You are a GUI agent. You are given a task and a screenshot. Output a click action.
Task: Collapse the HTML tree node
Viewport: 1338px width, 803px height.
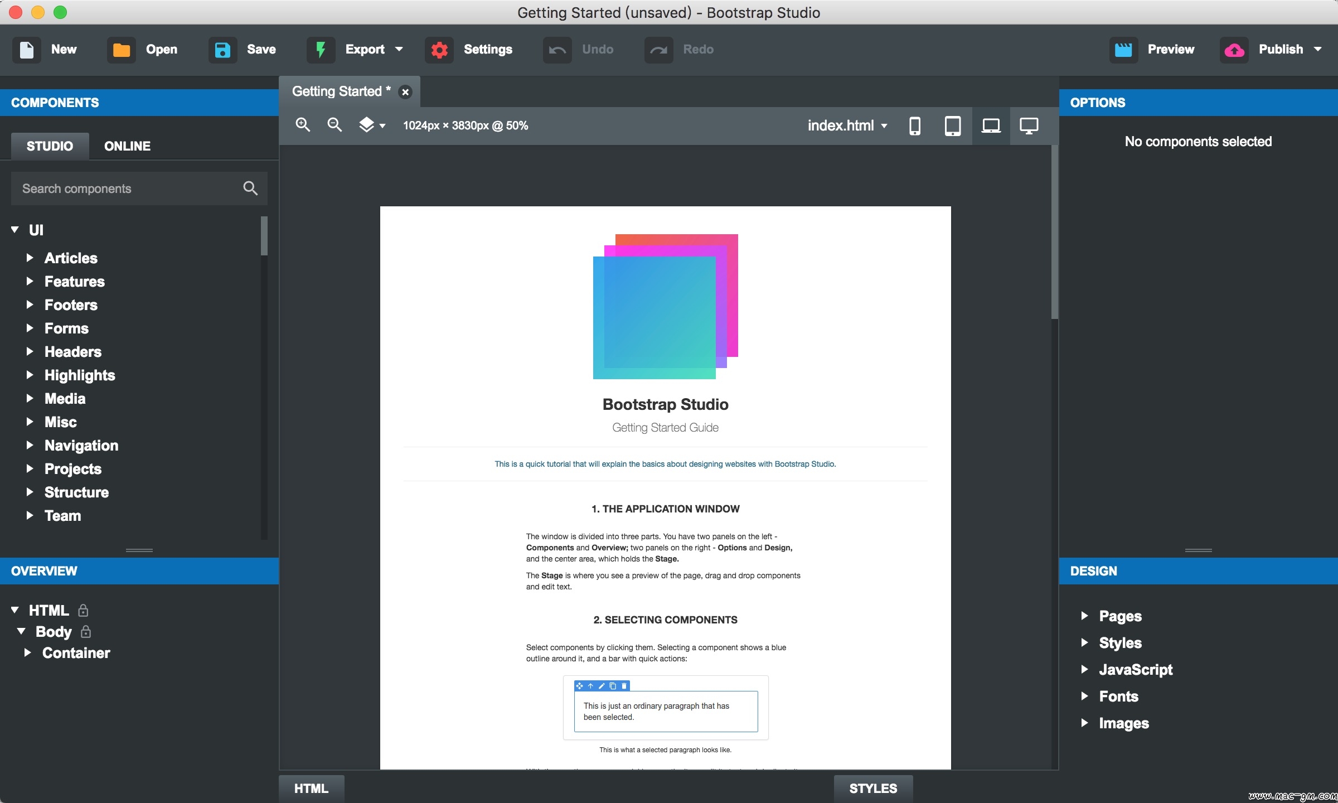tap(15, 610)
